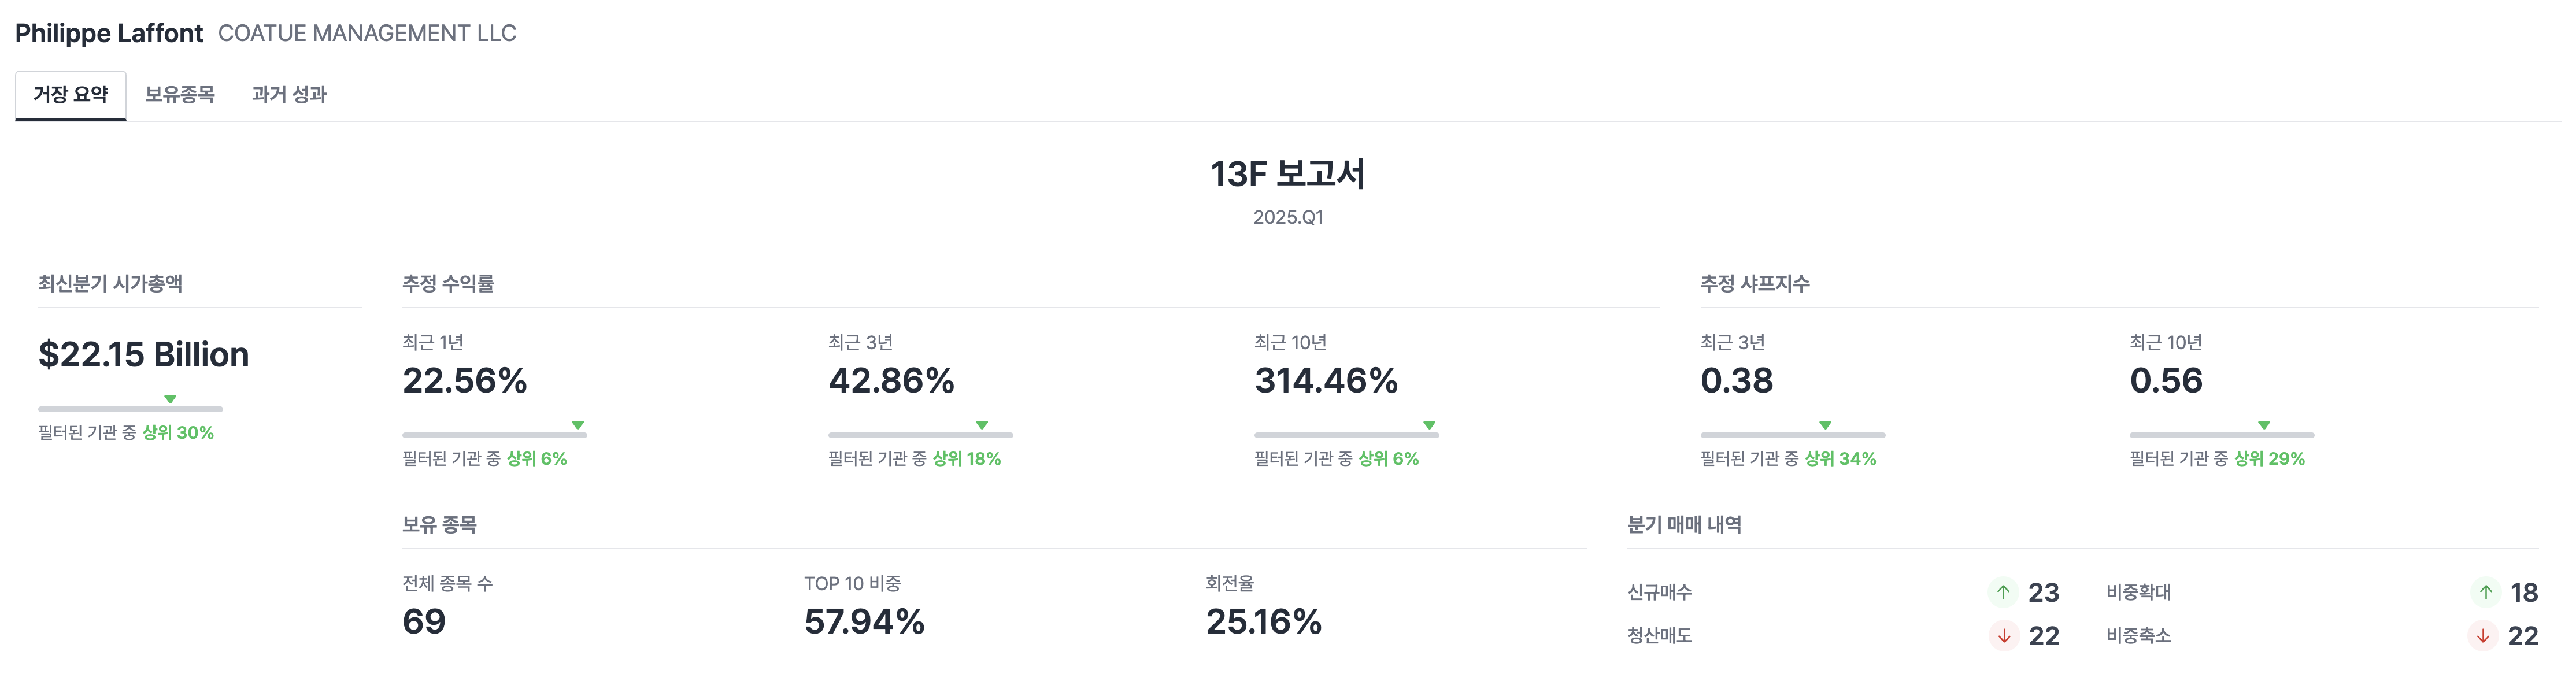Click green up arrow beside 비중확대
This screenshot has width=2576, height=696.
(x=2485, y=592)
